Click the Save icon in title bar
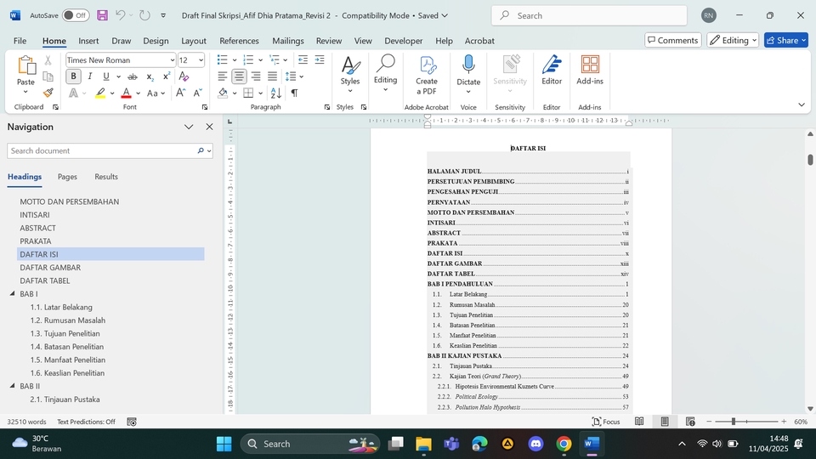This screenshot has width=816, height=459. 103,15
